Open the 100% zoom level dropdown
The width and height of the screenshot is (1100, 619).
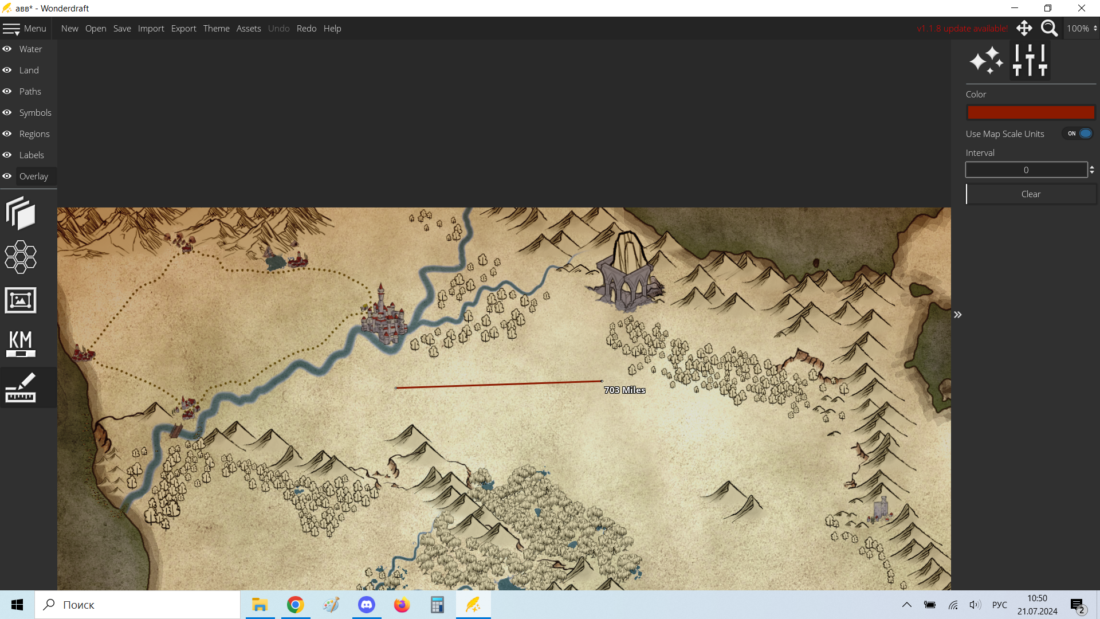click(x=1082, y=28)
